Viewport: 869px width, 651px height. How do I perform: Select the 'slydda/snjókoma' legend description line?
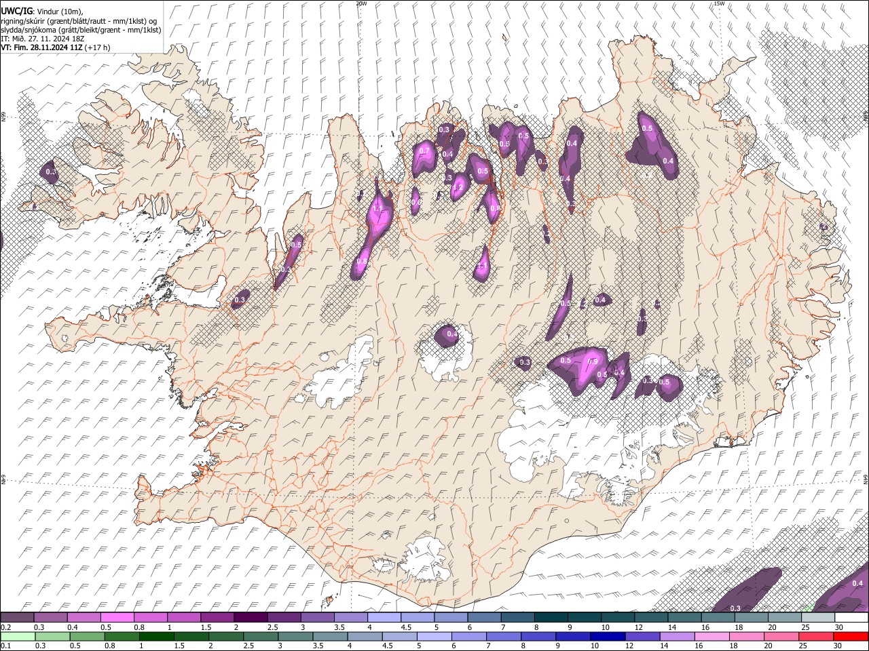[81, 30]
